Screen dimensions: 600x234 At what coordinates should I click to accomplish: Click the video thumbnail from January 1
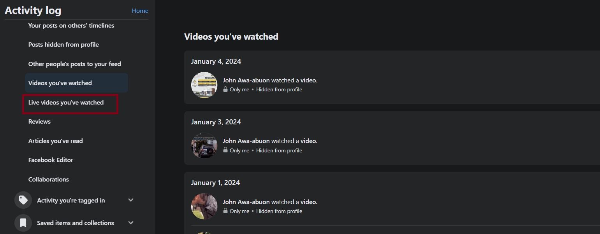pyautogui.click(x=204, y=206)
